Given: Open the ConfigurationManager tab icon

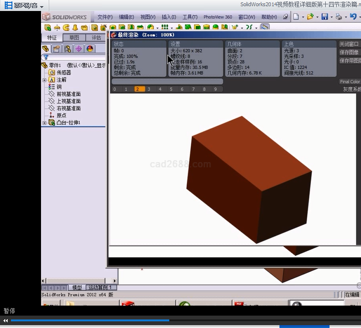Looking at the screenshot, I should tap(68, 49).
